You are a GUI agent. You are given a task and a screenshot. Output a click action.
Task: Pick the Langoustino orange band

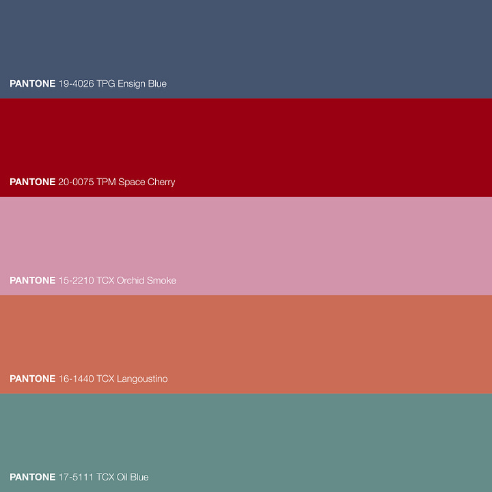[x=246, y=344]
